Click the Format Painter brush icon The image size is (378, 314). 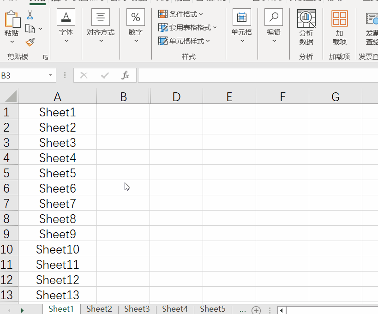pyautogui.click(x=30, y=42)
